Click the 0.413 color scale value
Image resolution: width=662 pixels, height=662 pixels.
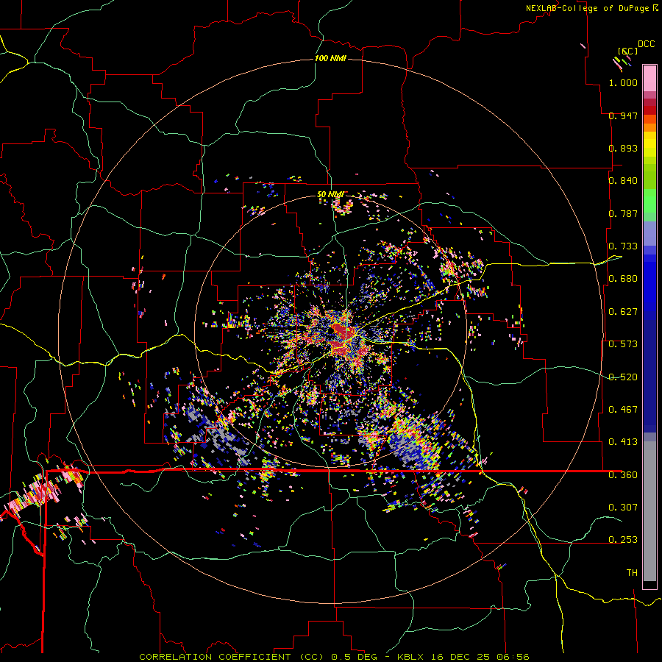point(623,442)
